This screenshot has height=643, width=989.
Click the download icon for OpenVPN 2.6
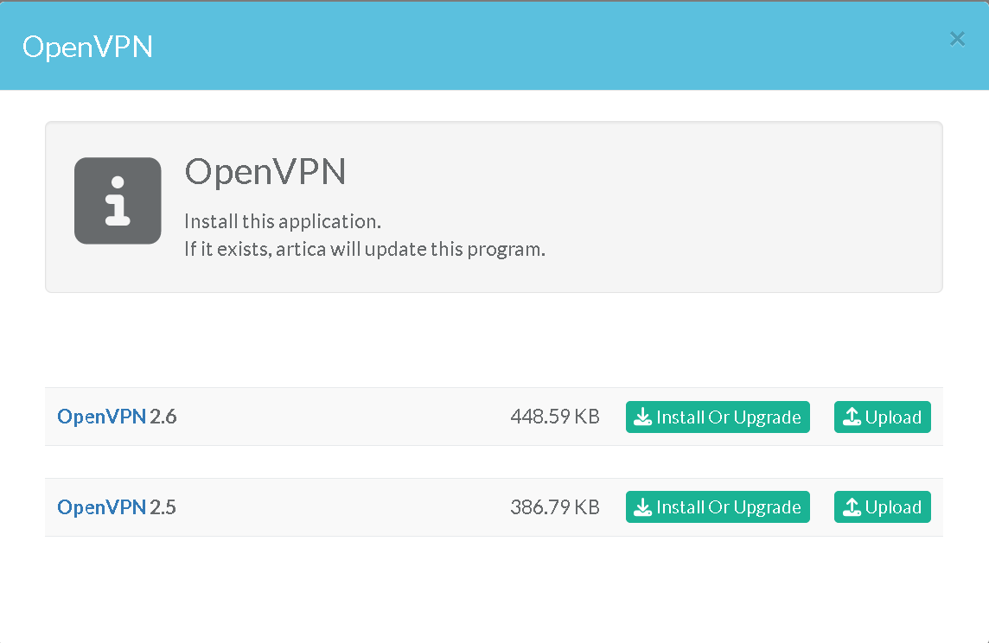pyautogui.click(x=642, y=417)
